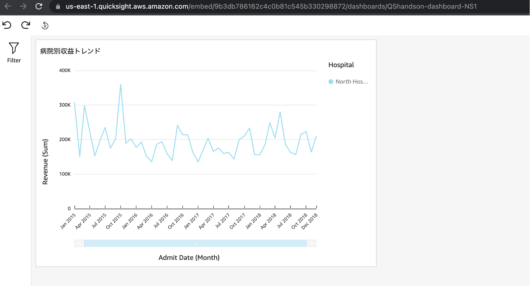530x286 pixels.
Task: Click the Hospital legend title
Action: coord(341,65)
